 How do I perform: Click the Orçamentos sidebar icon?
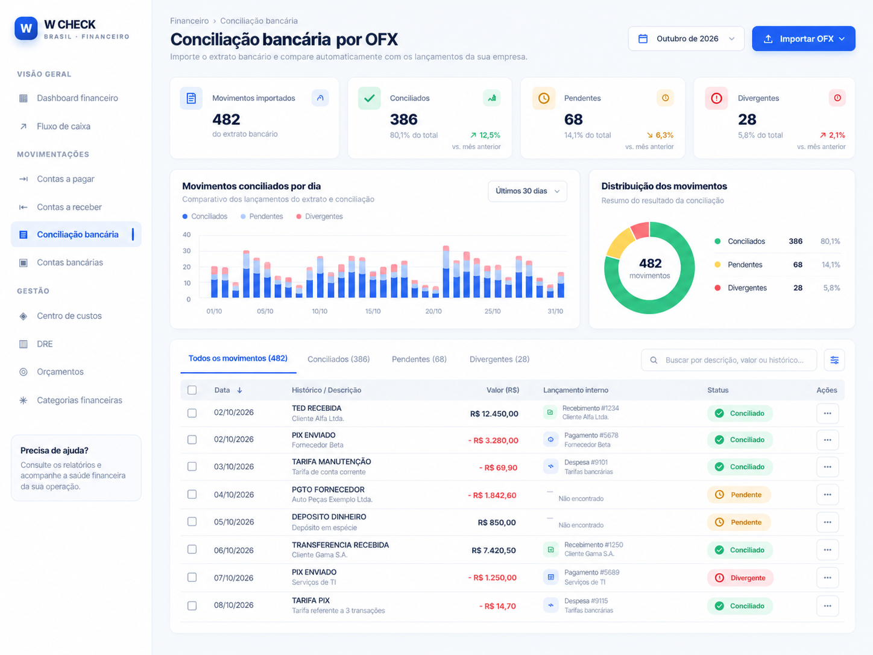point(24,372)
